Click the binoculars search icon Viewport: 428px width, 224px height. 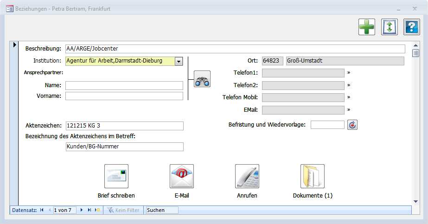point(202,79)
